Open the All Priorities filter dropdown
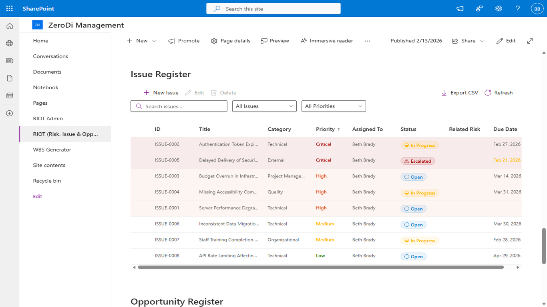The image size is (547, 307). [x=333, y=106]
